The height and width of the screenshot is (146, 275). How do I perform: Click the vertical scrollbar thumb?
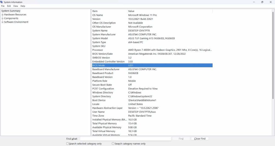click(x=273, y=55)
